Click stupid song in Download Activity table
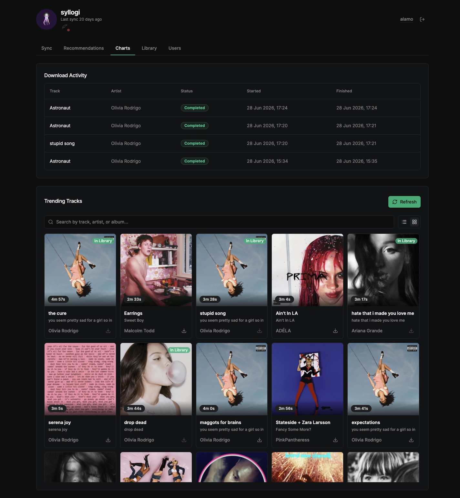Image resolution: width=460 pixels, height=498 pixels. tap(62, 143)
